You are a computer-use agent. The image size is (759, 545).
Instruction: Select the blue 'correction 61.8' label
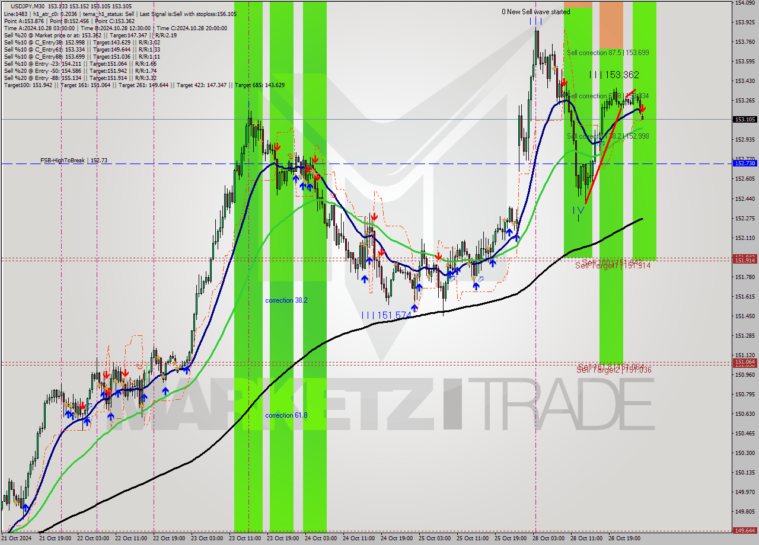pos(286,415)
